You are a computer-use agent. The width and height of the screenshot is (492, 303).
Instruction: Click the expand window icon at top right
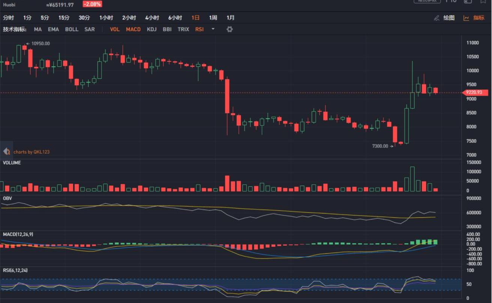pos(468,1)
